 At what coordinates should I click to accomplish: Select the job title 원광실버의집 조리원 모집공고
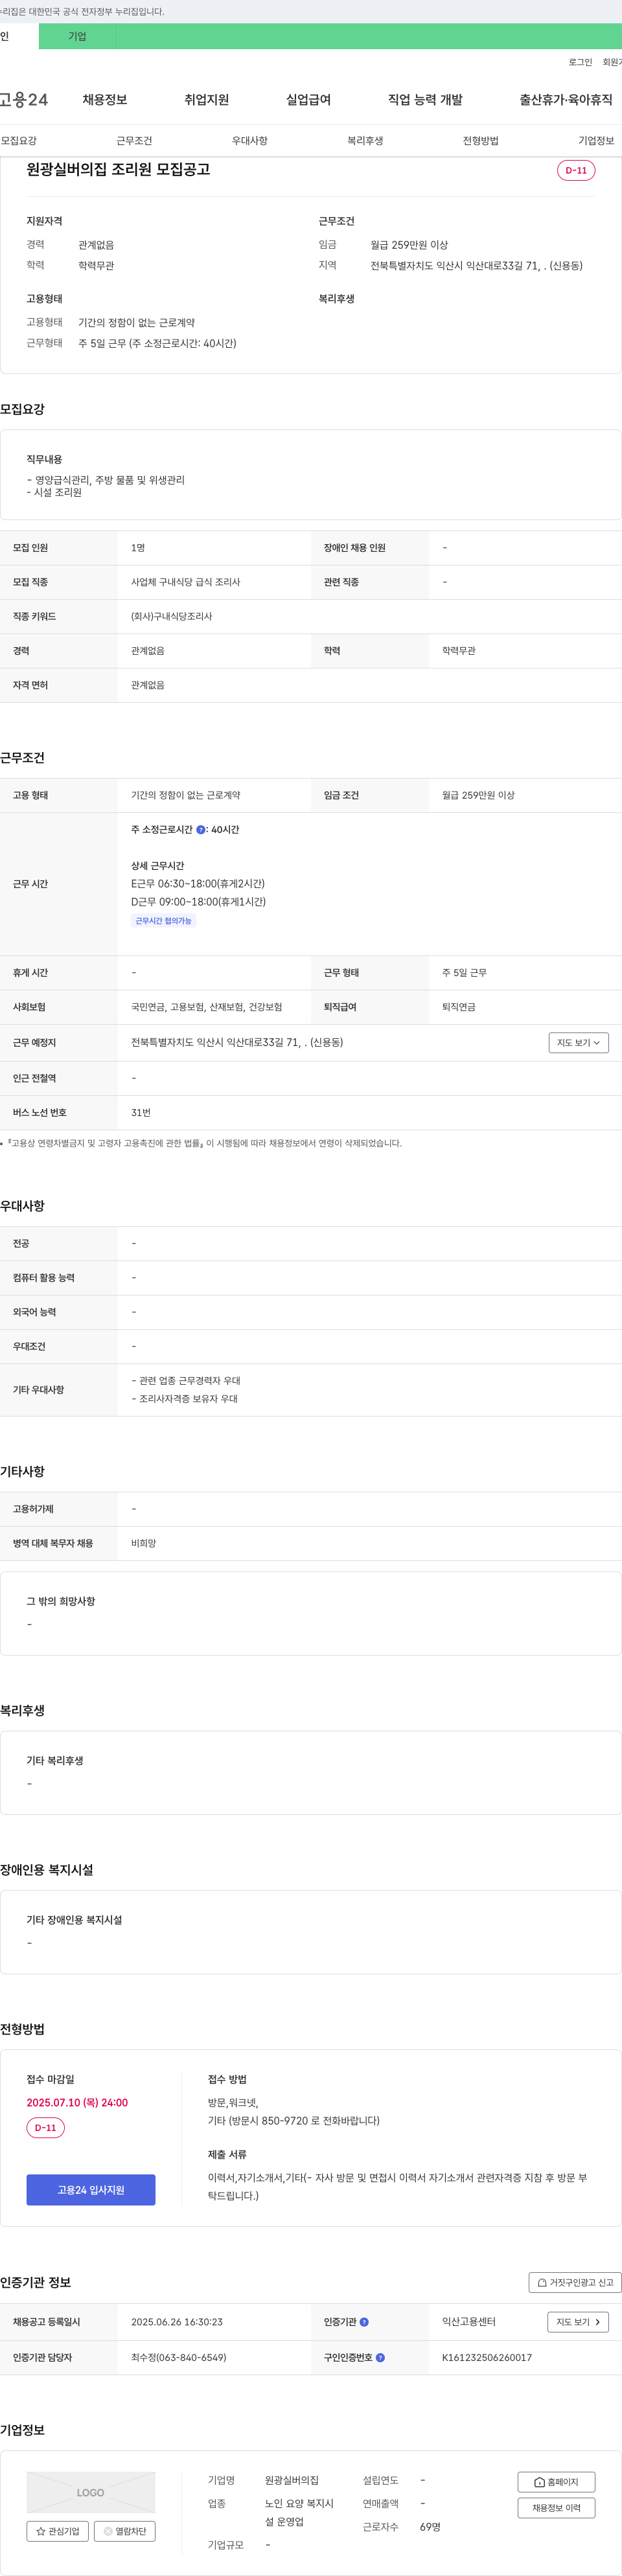tap(118, 170)
